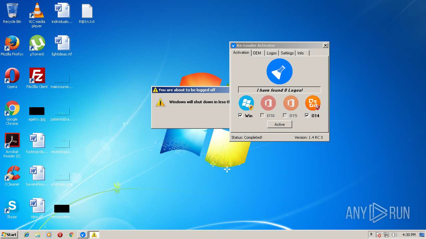Select the maincourse... desktop file

point(62,81)
